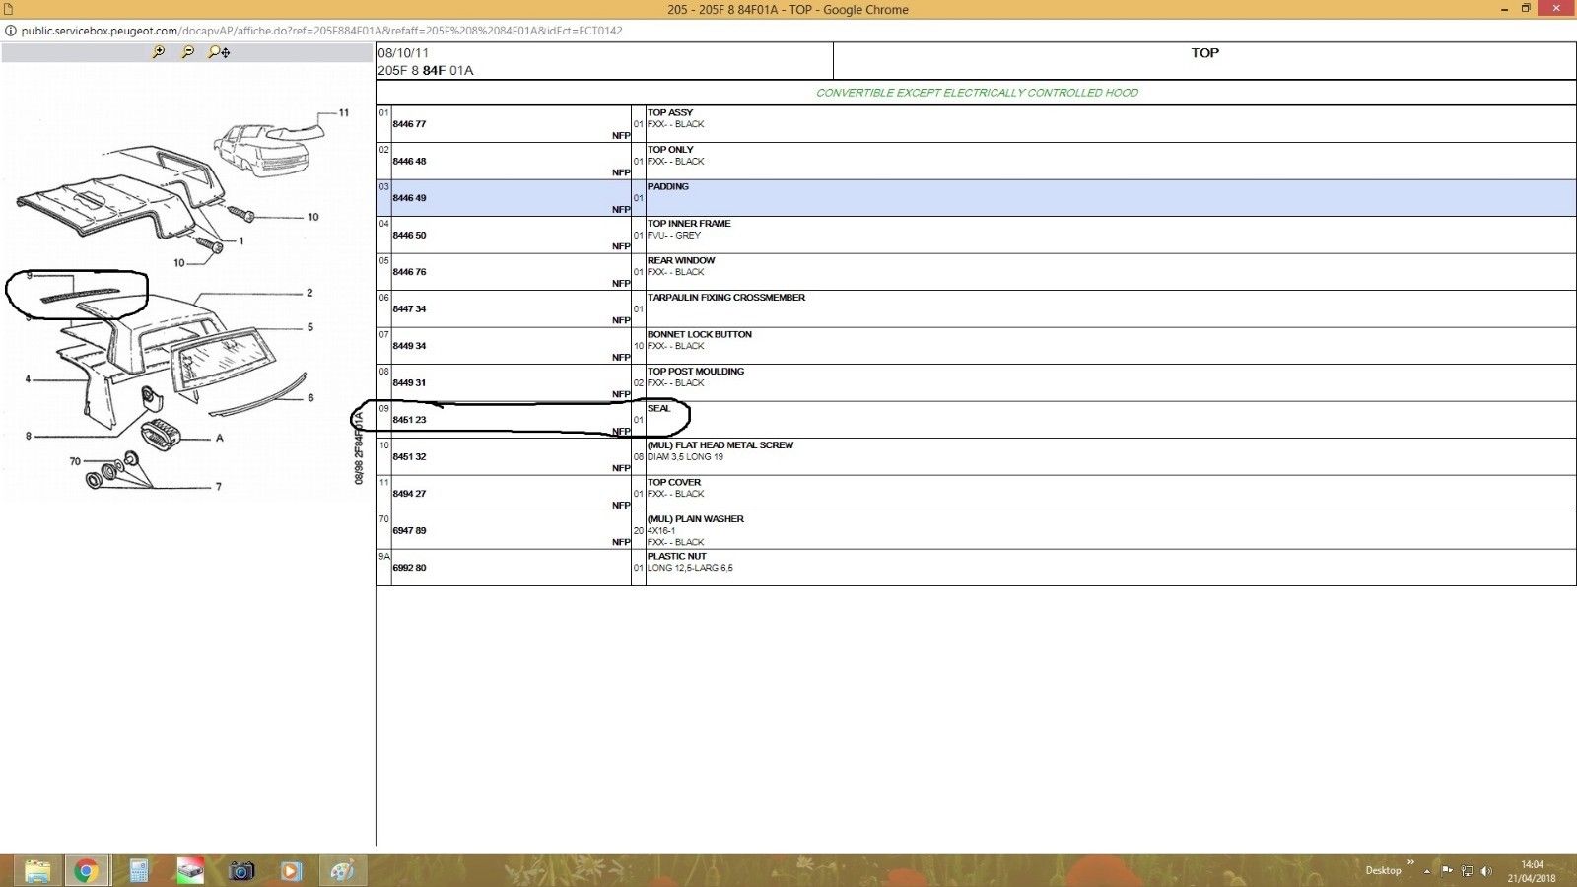1577x887 pixels.
Task: Select part number 8446 76
Action: click(409, 272)
